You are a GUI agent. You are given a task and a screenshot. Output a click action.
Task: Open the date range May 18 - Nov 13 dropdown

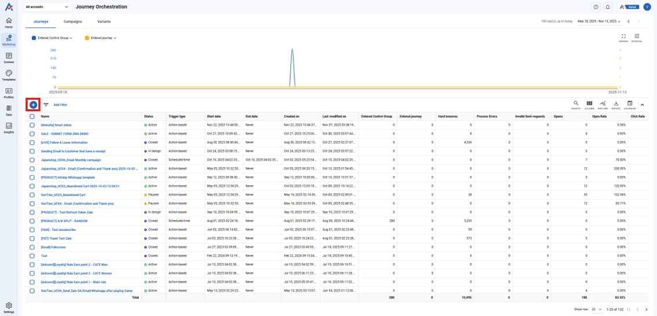pyautogui.click(x=599, y=21)
